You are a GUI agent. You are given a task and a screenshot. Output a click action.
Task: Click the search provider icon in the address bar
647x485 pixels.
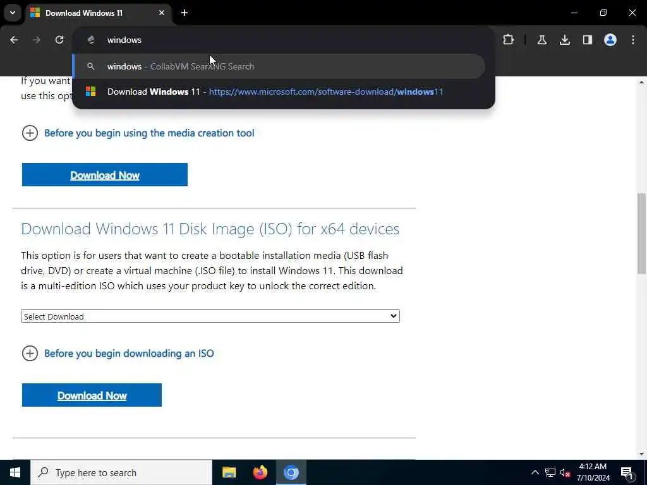[x=91, y=40]
